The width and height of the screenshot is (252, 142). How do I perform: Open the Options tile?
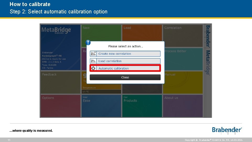(60, 106)
